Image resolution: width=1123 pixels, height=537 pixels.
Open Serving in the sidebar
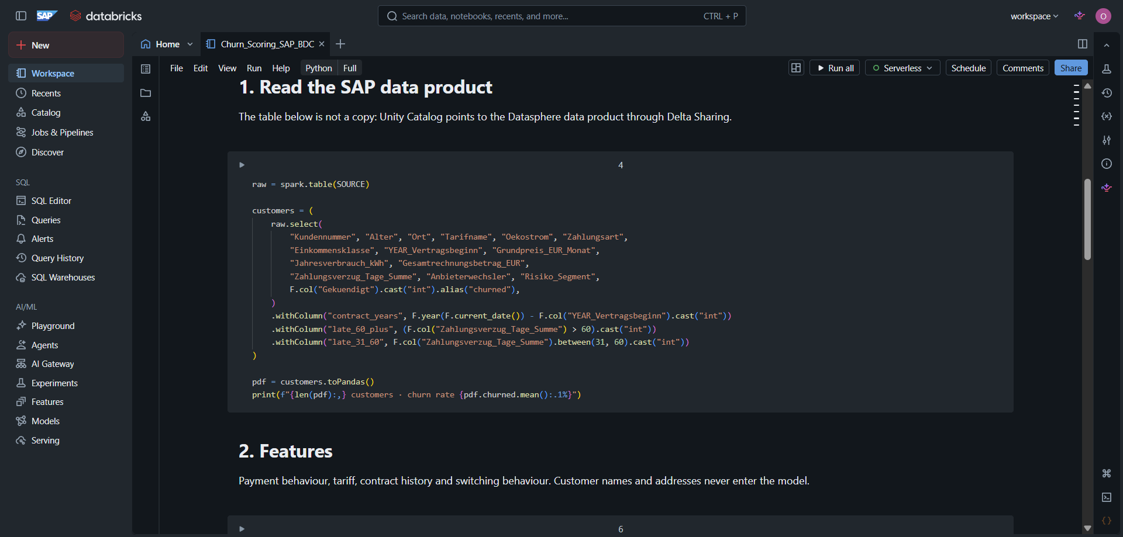(66, 440)
